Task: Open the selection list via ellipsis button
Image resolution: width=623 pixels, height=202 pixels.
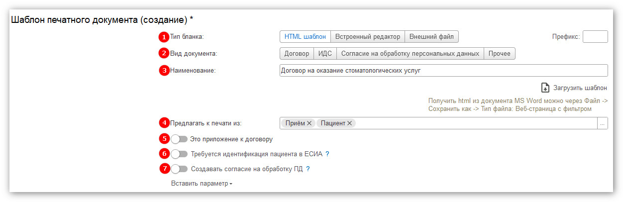Action: pos(602,123)
